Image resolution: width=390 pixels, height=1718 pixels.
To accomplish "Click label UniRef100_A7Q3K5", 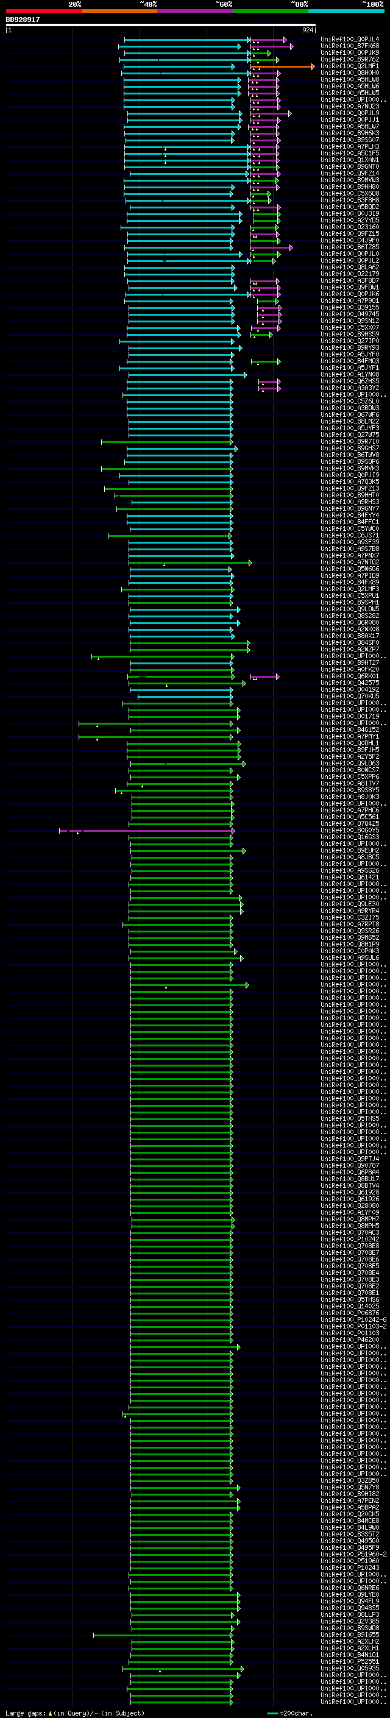I will point(350,482).
